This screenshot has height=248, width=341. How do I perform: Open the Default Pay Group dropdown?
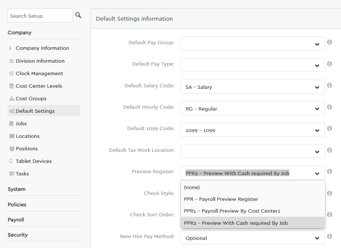coord(252,43)
